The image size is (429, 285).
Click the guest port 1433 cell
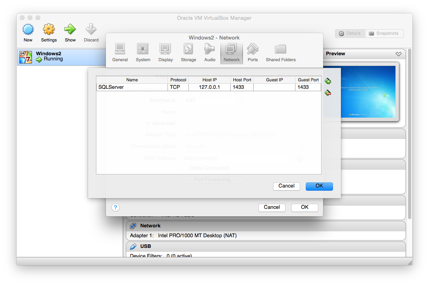[308, 87]
